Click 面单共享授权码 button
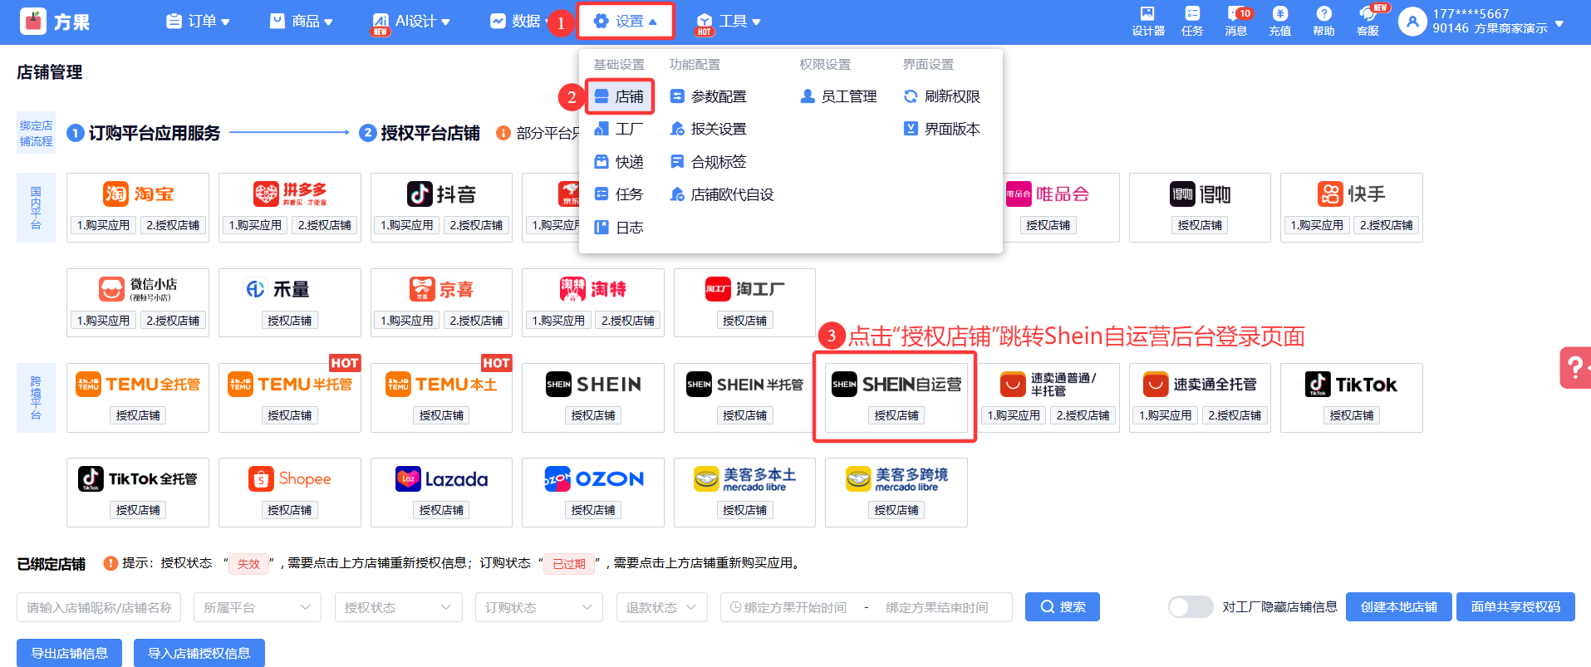Image resolution: width=1591 pixels, height=667 pixels. tap(1515, 607)
